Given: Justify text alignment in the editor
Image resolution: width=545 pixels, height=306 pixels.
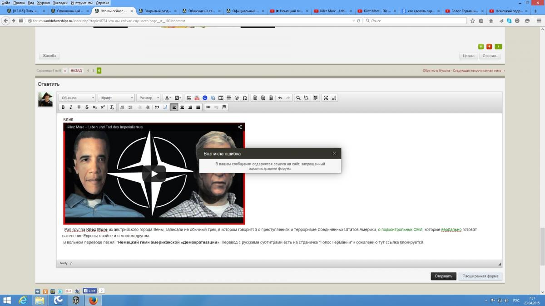Looking at the screenshot, I should click(198, 107).
